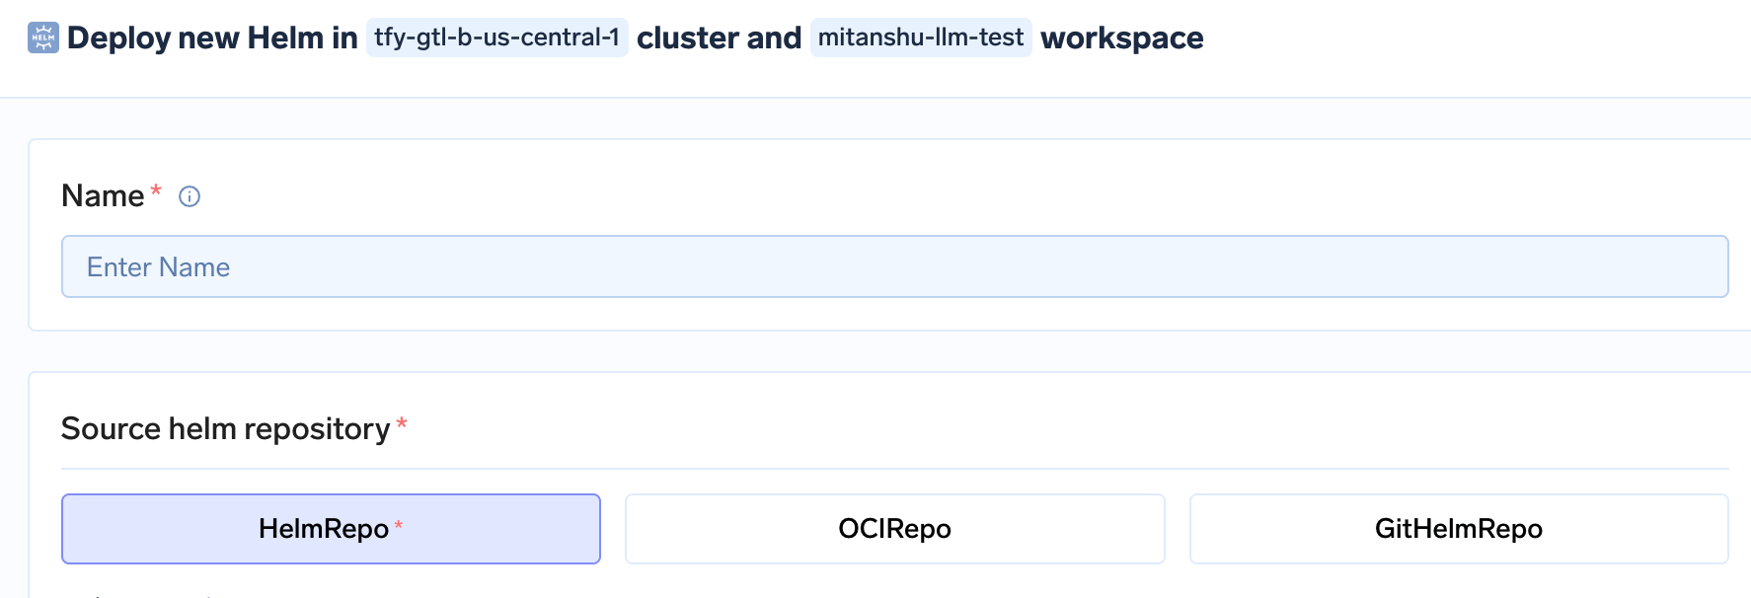This screenshot has height=598, width=1751.
Task: Click divider line below Source helm repository
Action: tap(894, 469)
